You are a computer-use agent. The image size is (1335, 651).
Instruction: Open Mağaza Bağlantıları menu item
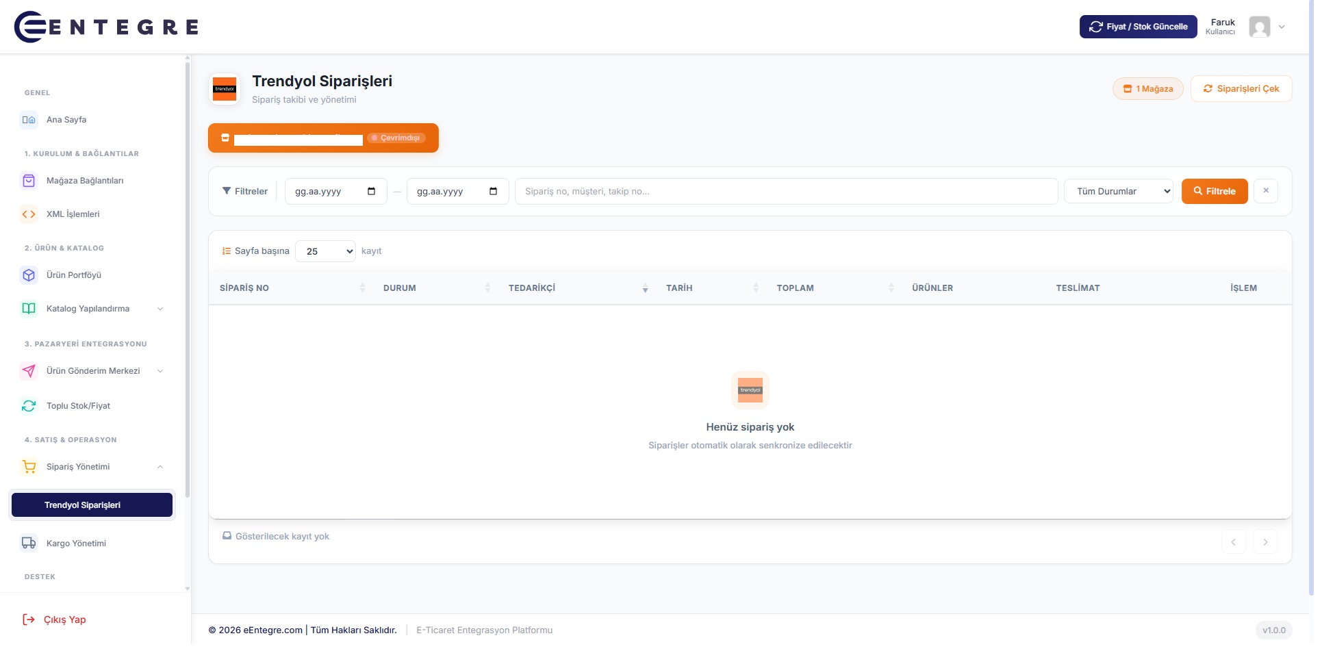(92, 181)
